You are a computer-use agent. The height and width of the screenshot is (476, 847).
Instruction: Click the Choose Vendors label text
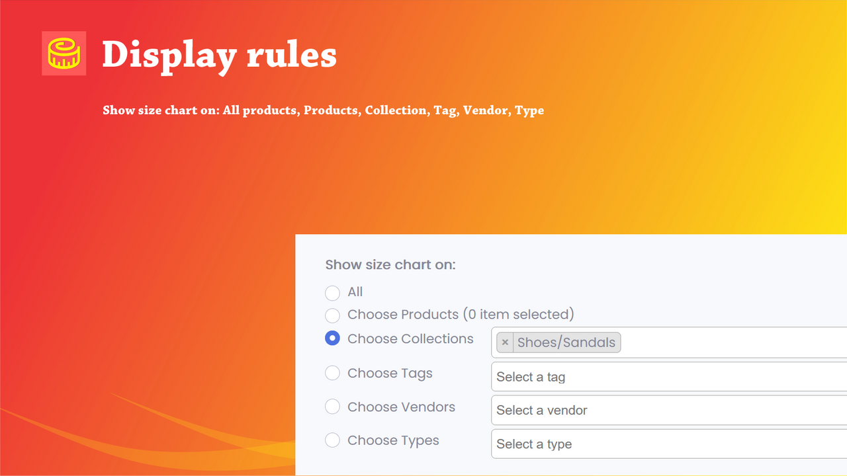(x=401, y=407)
